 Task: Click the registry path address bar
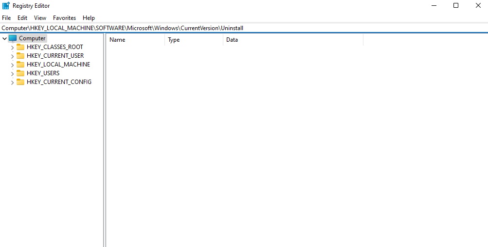(244, 28)
